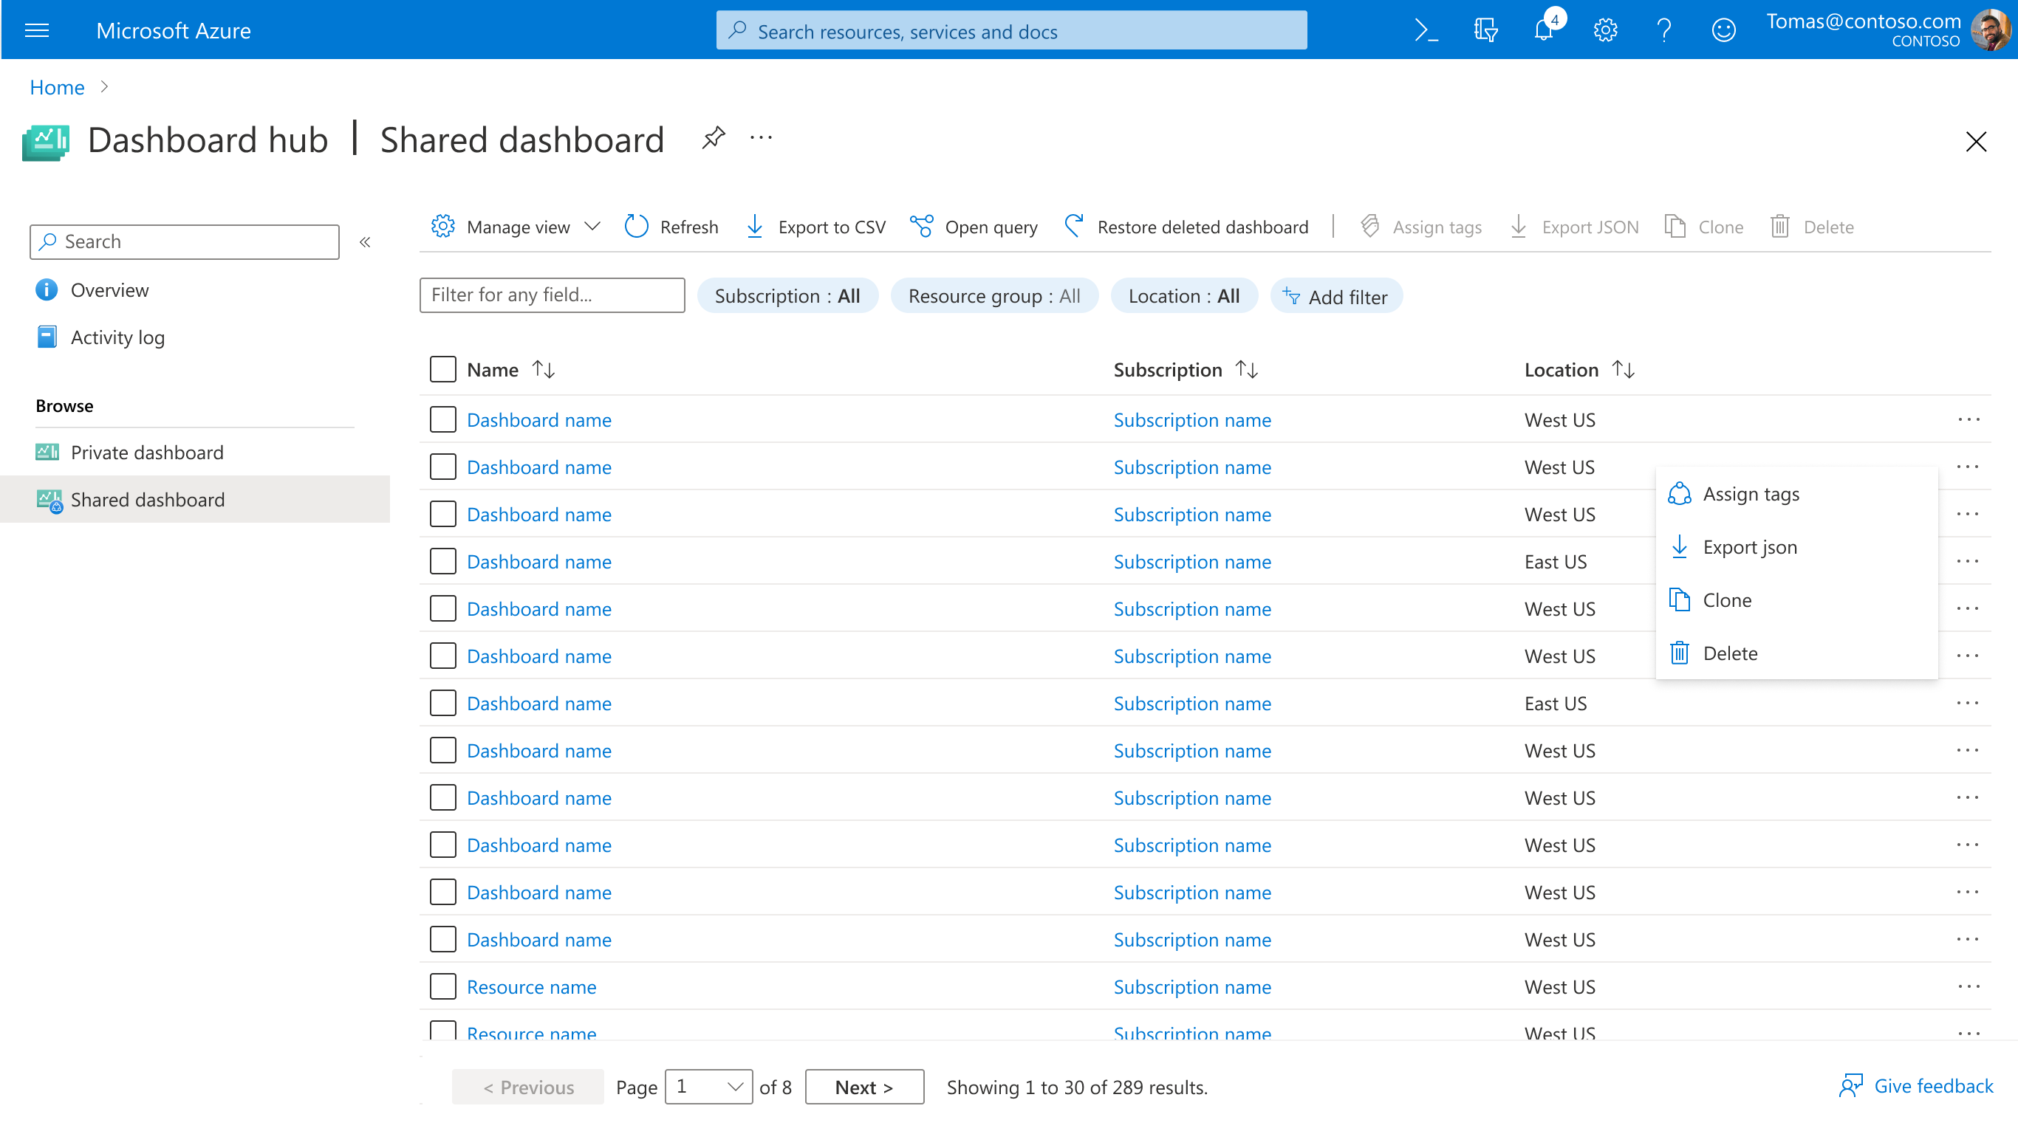Check the select-all checkbox in the Name header

click(442, 369)
